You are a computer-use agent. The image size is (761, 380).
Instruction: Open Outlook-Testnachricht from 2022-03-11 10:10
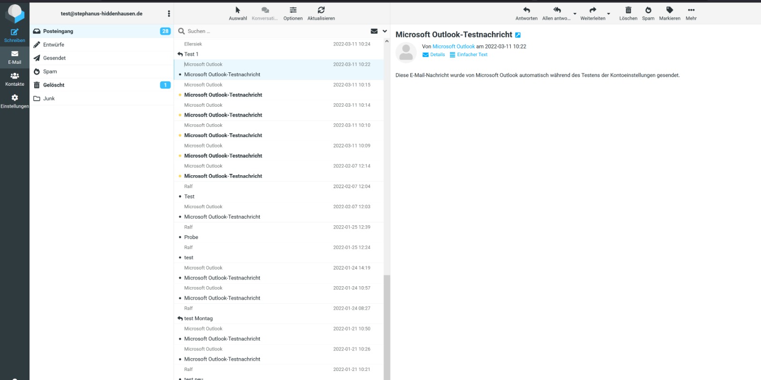click(x=279, y=130)
